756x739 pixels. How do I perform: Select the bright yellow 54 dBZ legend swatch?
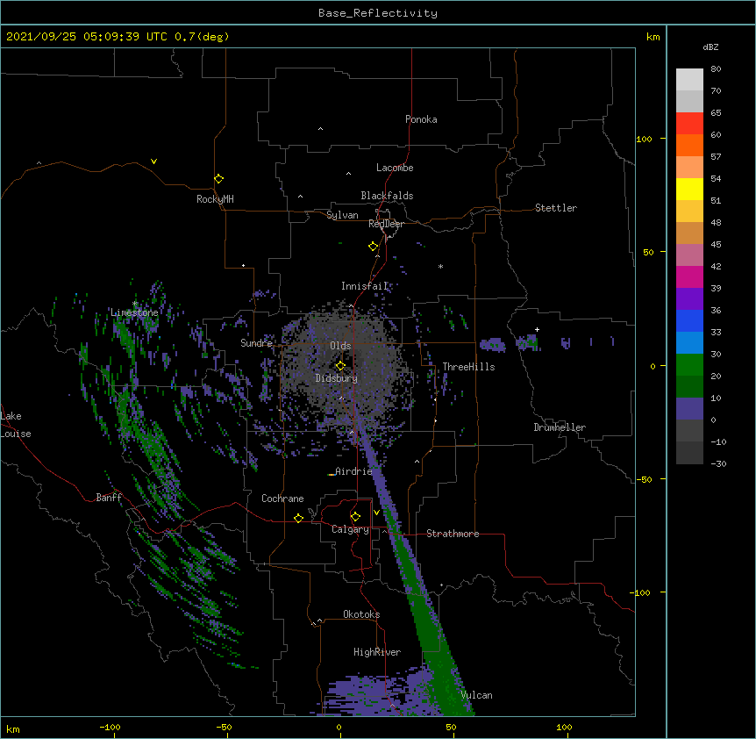pos(689,189)
